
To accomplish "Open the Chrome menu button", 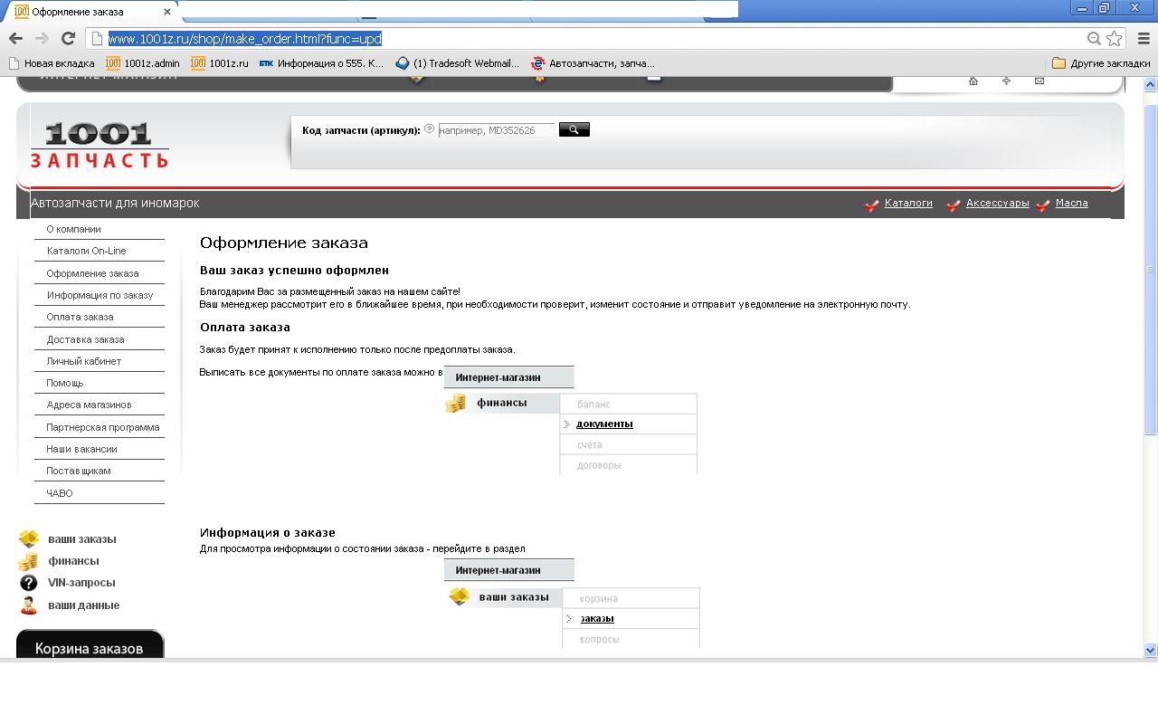I will (1142, 38).
